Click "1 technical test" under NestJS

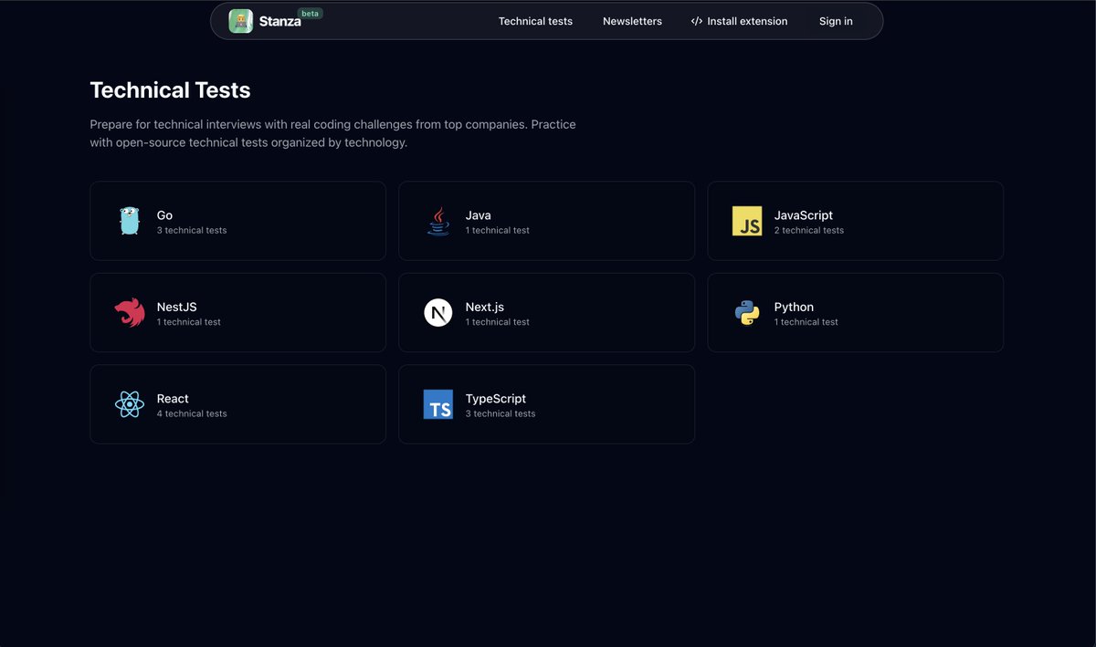[x=189, y=322]
